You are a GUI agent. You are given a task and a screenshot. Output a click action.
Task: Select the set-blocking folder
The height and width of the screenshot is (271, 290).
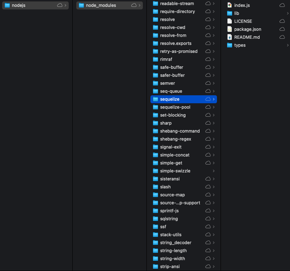click(184, 115)
